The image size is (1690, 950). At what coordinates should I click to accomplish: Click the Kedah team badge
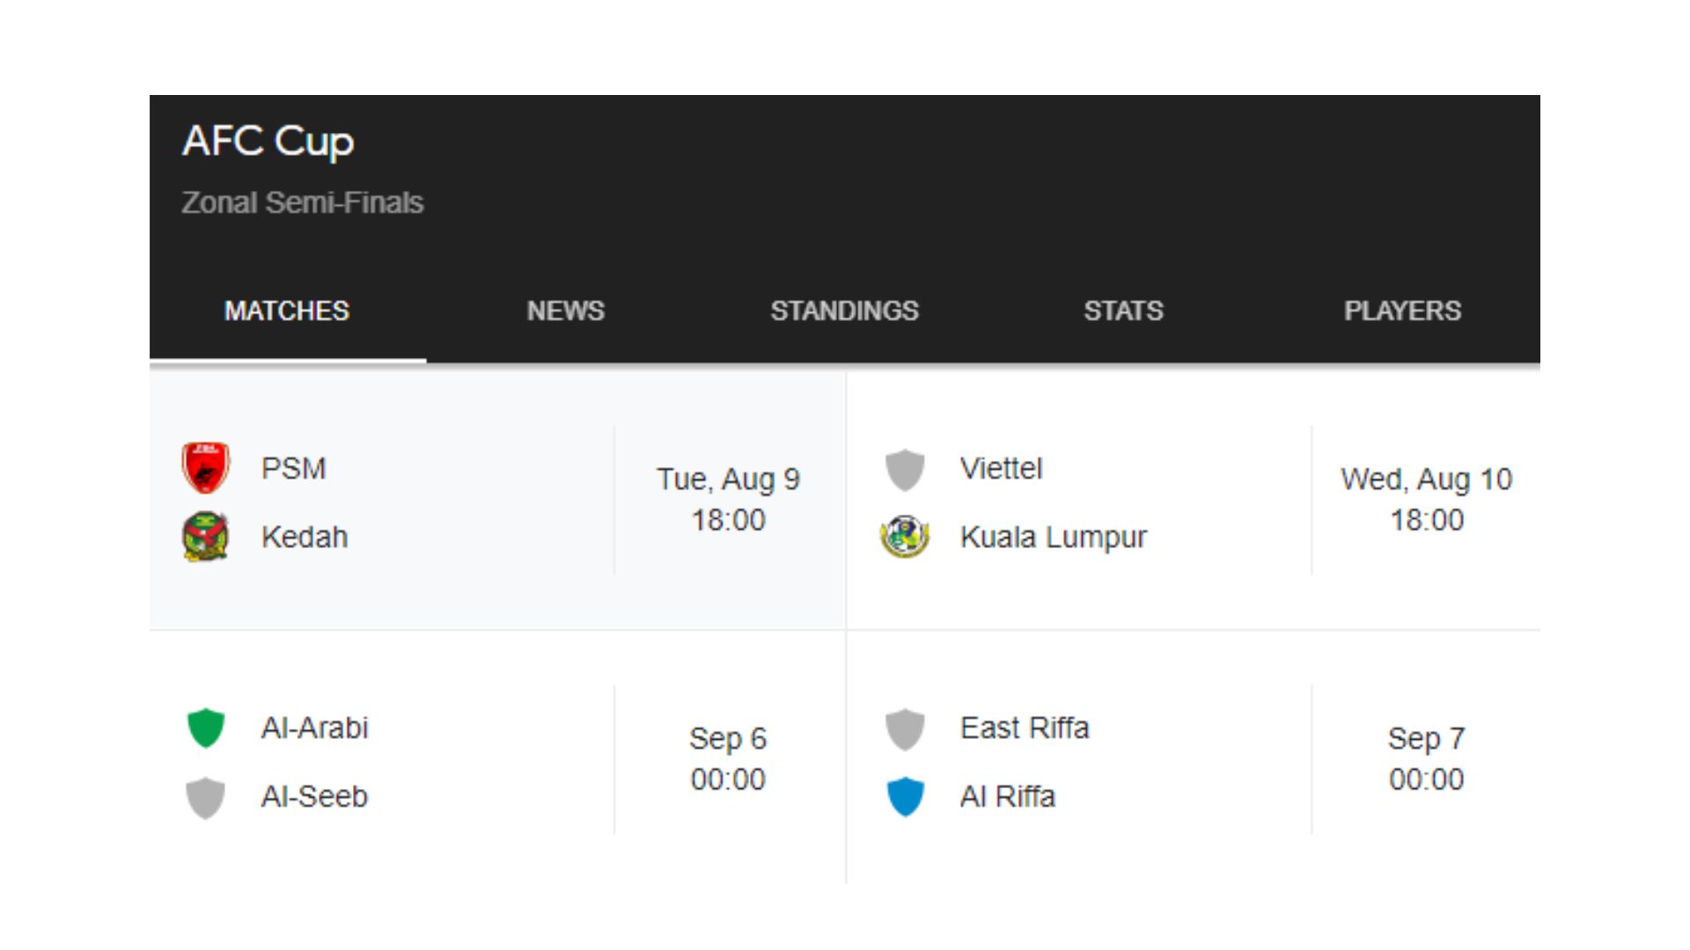click(205, 537)
